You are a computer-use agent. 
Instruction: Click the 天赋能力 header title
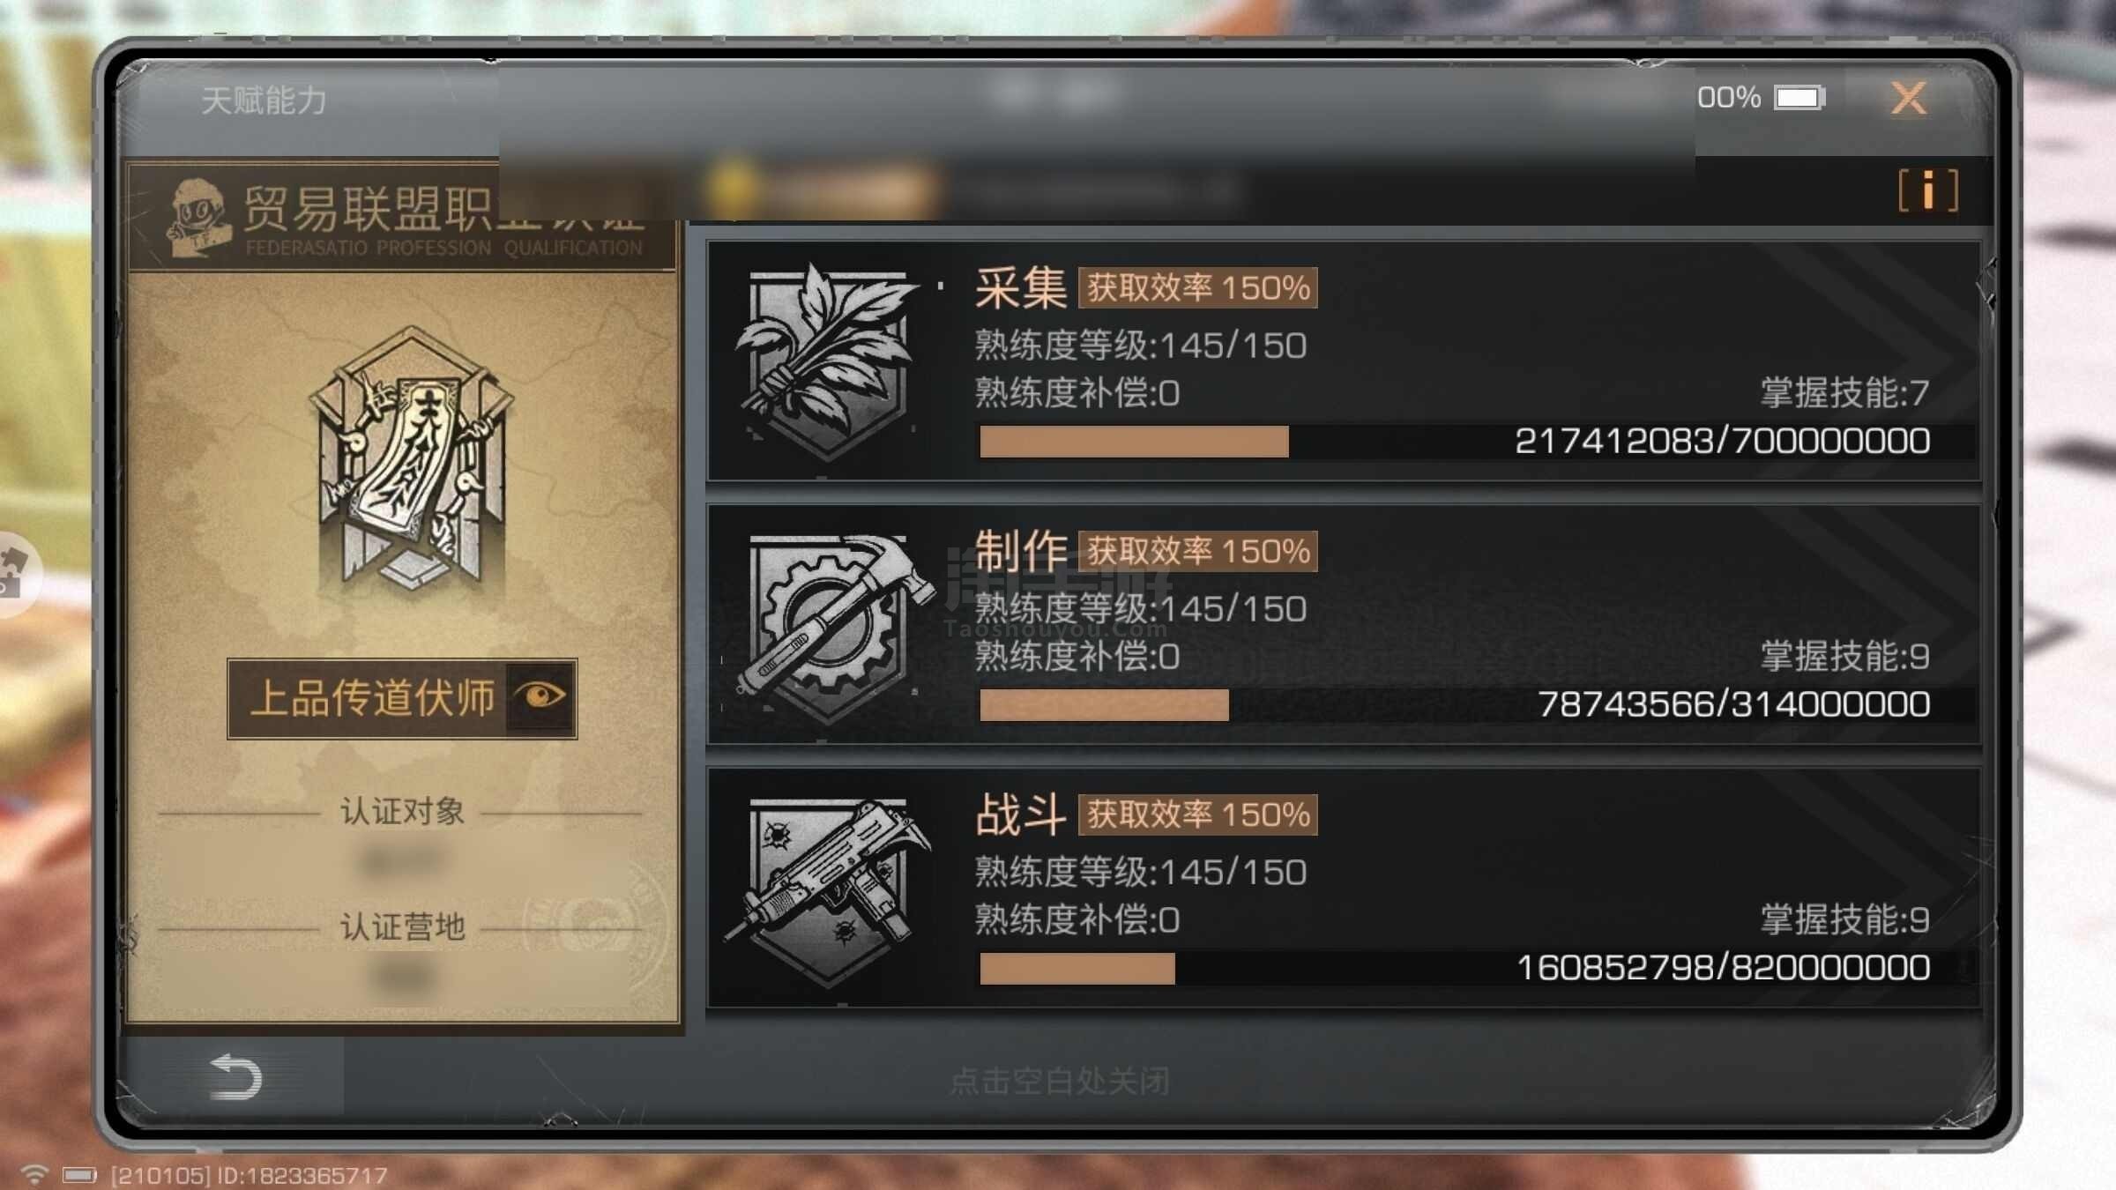point(264,100)
